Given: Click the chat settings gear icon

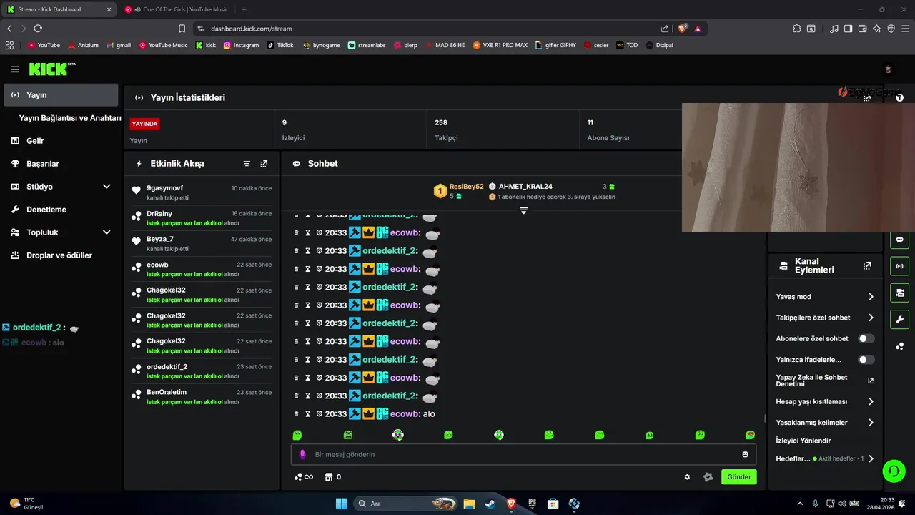Looking at the screenshot, I should click(x=687, y=477).
